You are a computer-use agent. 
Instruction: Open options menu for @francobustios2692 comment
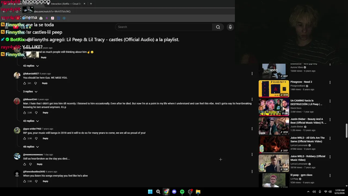tap(252, 171)
